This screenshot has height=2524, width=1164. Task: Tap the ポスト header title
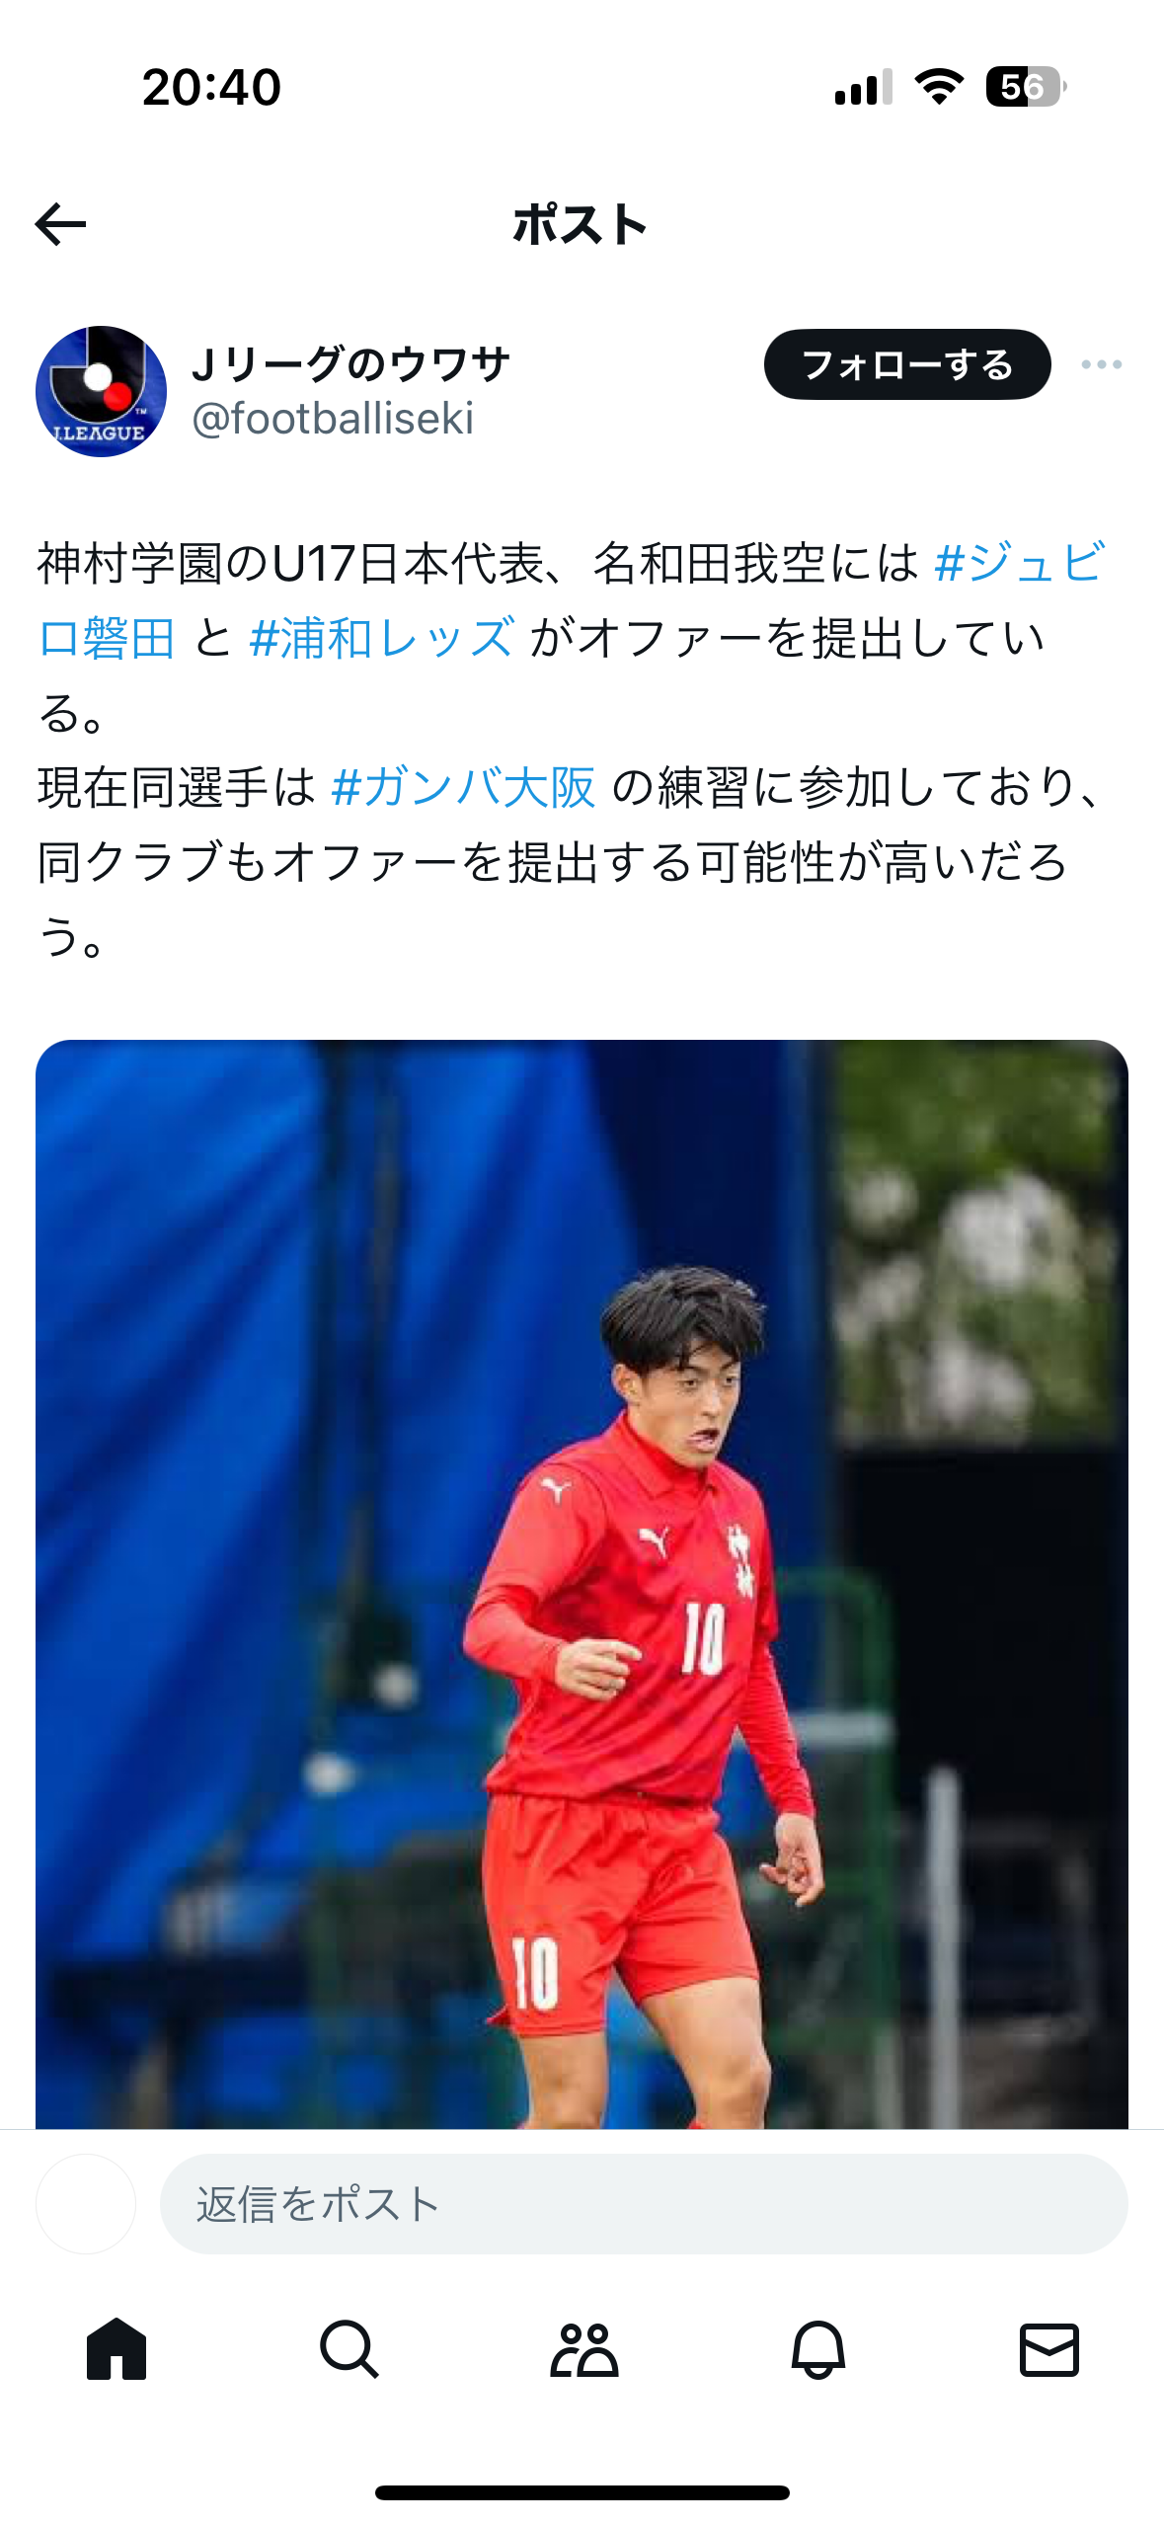581,224
